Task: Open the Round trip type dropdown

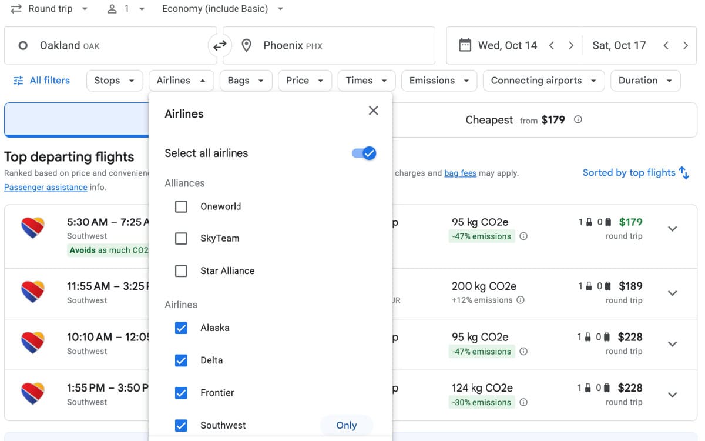Action: pyautogui.click(x=49, y=9)
